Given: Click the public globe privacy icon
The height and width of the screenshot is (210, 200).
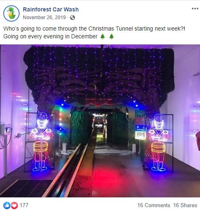Looking at the screenshot, I should click(x=73, y=18).
